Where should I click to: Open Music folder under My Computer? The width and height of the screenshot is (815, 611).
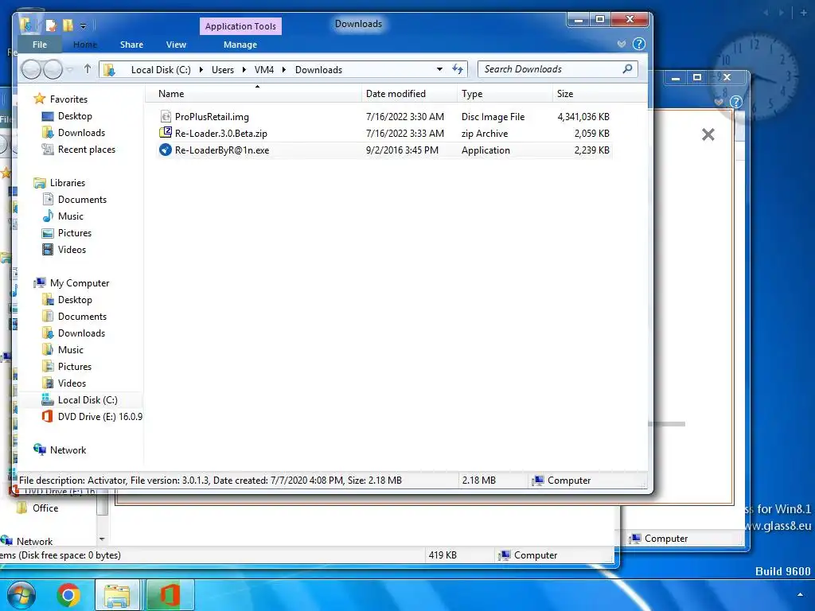point(71,350)
